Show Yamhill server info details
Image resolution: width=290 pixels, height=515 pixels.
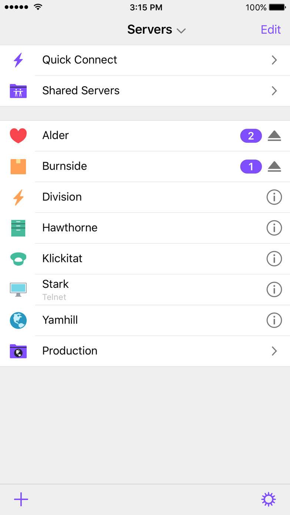[x=274, y=320]
